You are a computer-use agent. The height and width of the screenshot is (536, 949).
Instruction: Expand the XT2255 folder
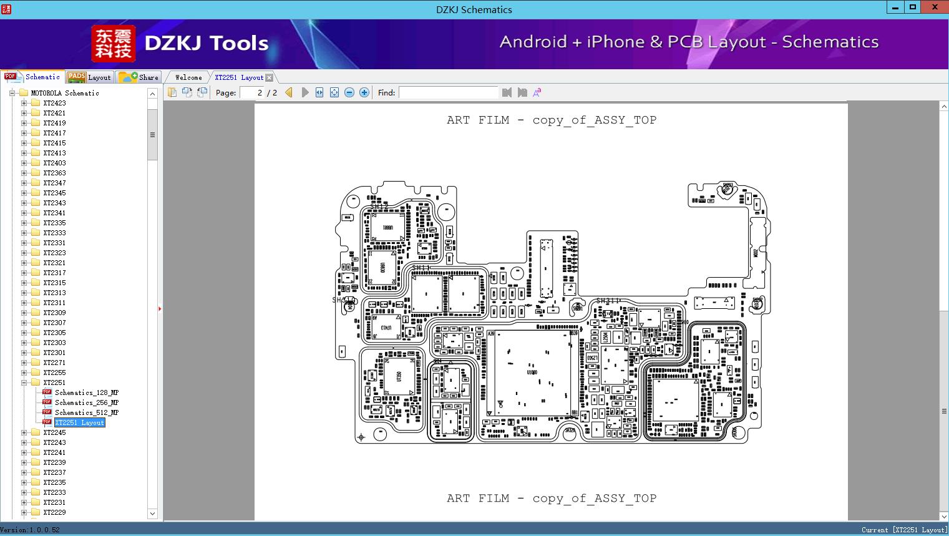click(24, 373)
